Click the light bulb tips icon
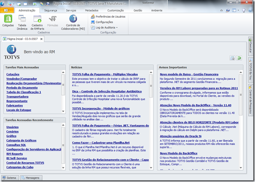 [243, 10]
